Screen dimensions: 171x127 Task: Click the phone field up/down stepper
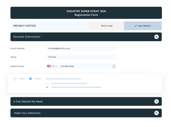coord(114,66)
